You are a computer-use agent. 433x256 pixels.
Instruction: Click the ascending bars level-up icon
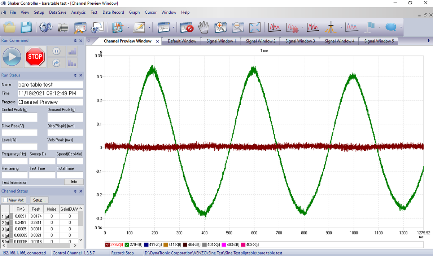click(72, 51)
